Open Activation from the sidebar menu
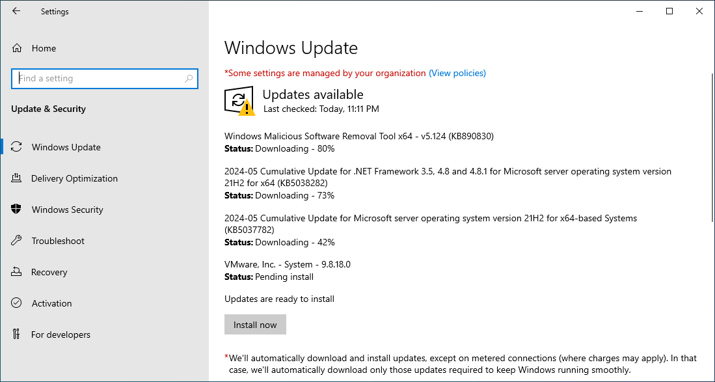 [x=51, y=303]
